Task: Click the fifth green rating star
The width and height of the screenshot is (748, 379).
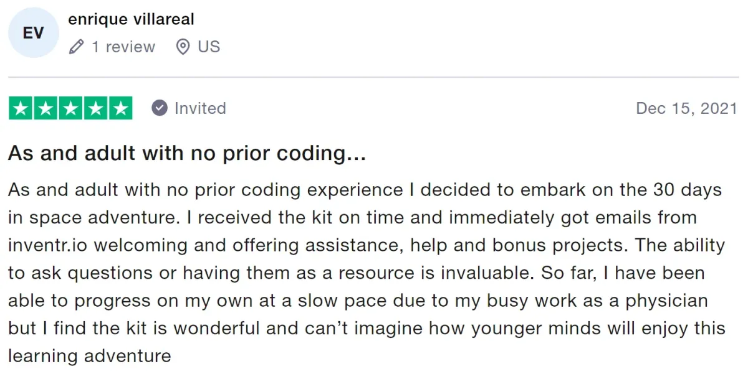Action: [x=120, y=108]
